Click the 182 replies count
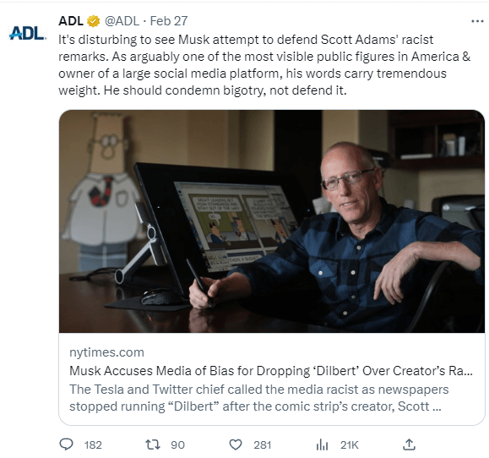The width and height of the screenshot is (489, 458). point(93,444)
